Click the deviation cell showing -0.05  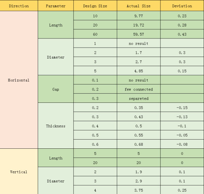click(x=182, y=135)
